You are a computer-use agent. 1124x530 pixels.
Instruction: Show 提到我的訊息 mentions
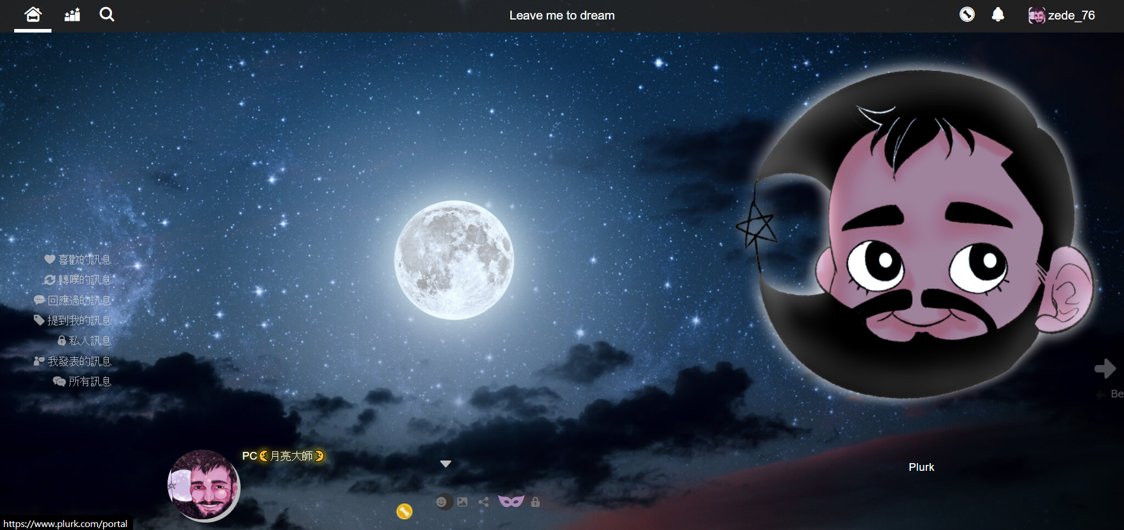tap(73, 321)
